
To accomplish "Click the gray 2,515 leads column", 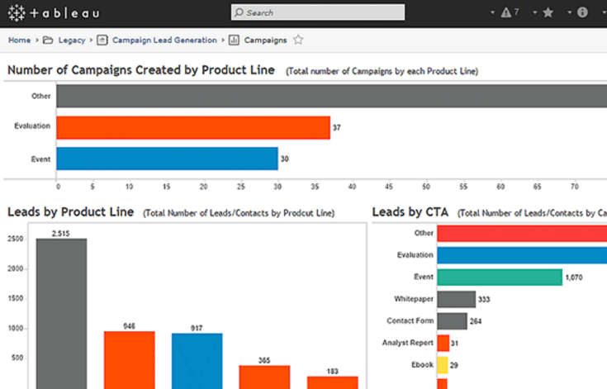I will click(x=61, y=314).
